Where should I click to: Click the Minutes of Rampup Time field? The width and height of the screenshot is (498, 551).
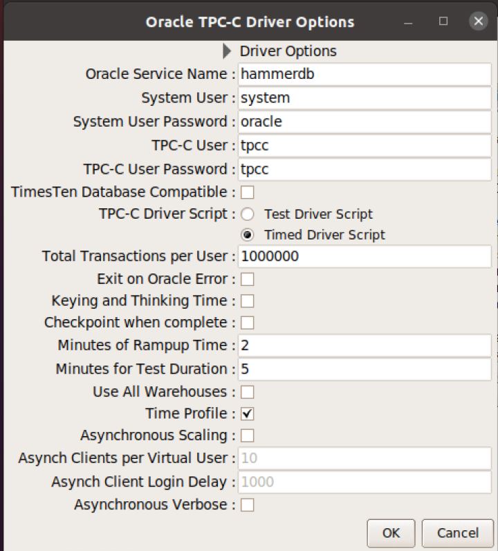[x=364, y=345]
